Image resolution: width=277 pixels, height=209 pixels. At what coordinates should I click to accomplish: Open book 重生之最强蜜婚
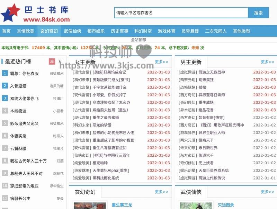tap(106, 117)
